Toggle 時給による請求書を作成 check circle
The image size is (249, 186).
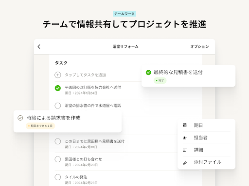pyautogui.click(x=20, y=118)
